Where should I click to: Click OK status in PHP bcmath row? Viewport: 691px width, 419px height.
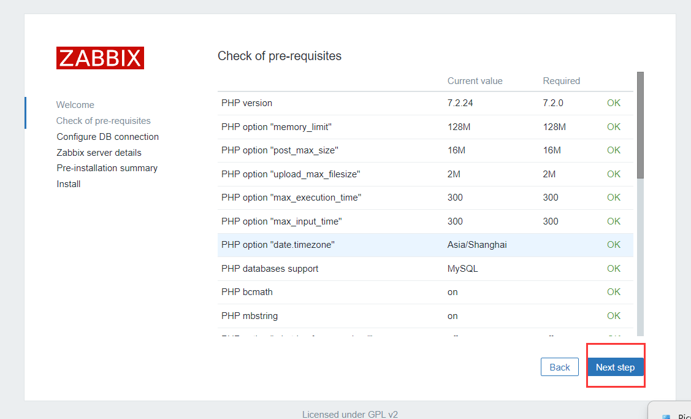point(613,292)
